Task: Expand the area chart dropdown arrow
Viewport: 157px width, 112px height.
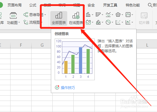Action: (92, 22)
